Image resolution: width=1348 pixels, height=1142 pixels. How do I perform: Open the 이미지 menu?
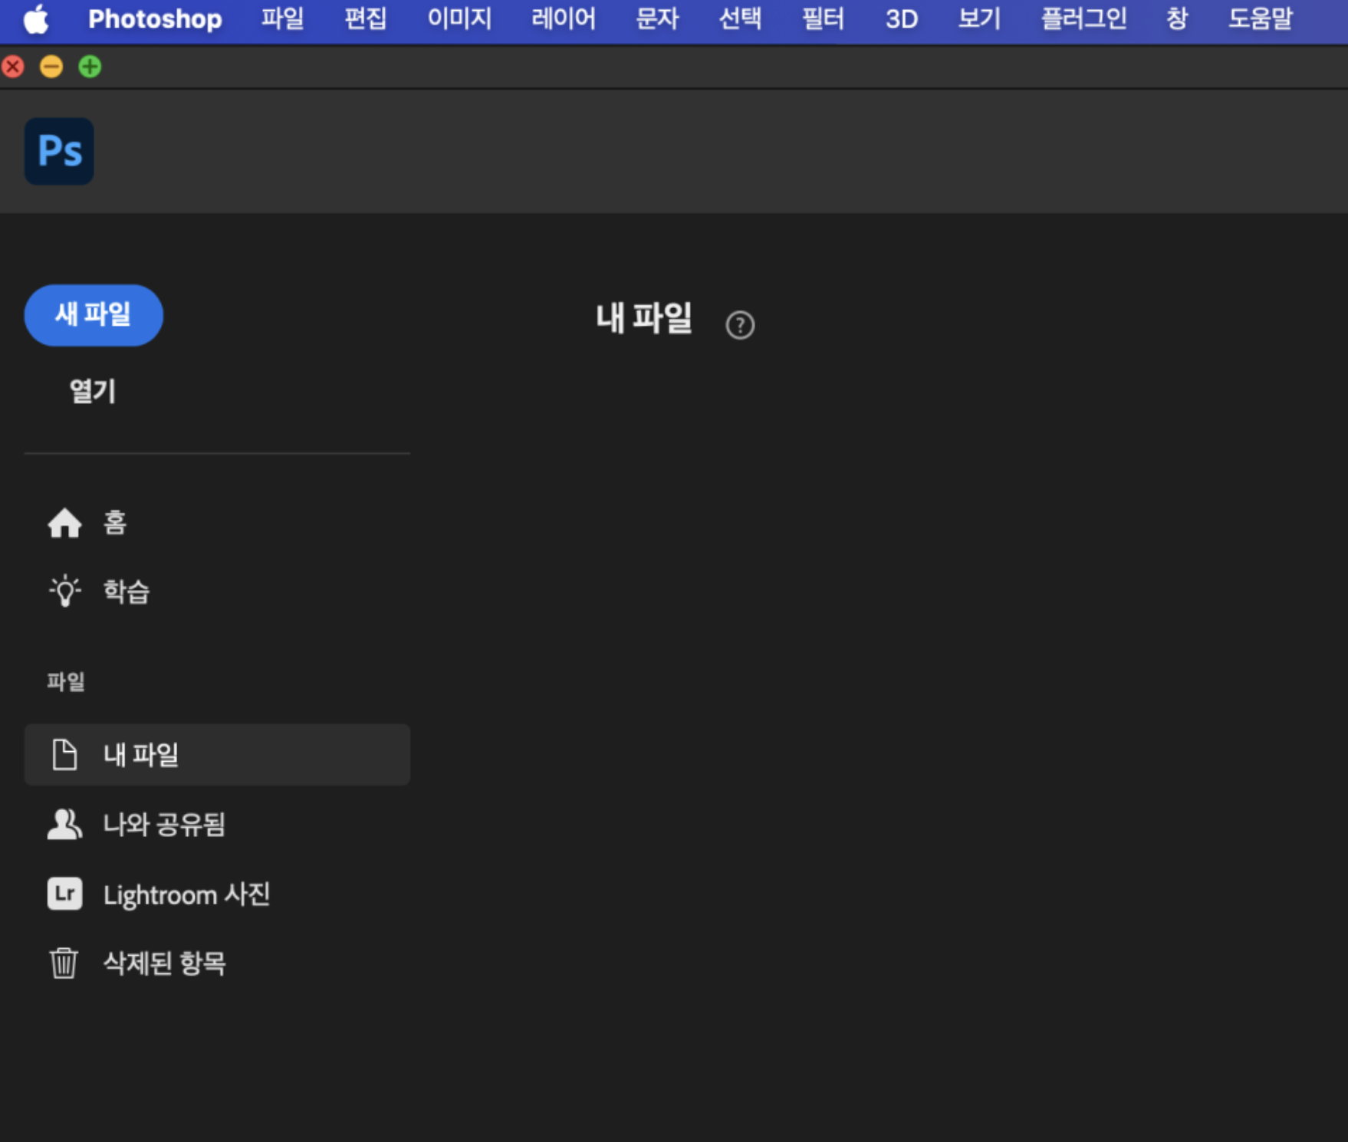point(459,18)
